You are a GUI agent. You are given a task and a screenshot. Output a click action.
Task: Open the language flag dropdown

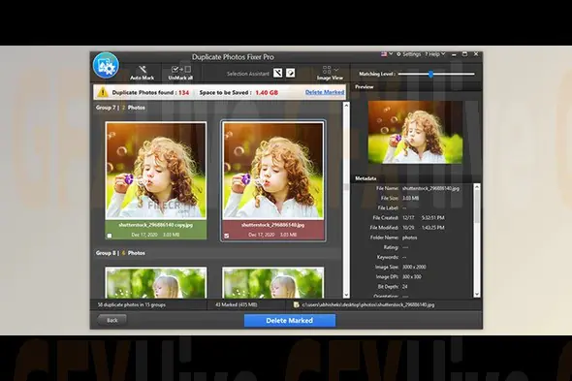coord(387,54)
